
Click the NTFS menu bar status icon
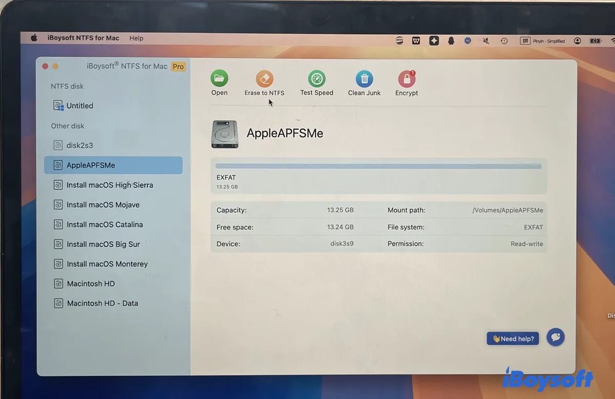(400, 41)
